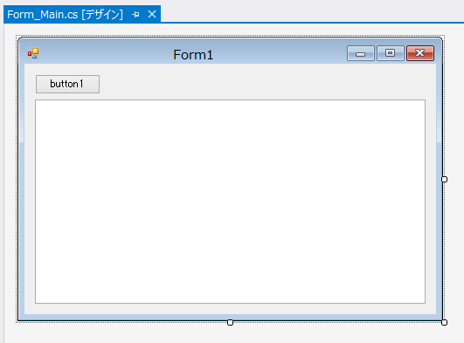
Task: Click the bottom-edge middle sizing handle
Action: click(x=230, y=322)
